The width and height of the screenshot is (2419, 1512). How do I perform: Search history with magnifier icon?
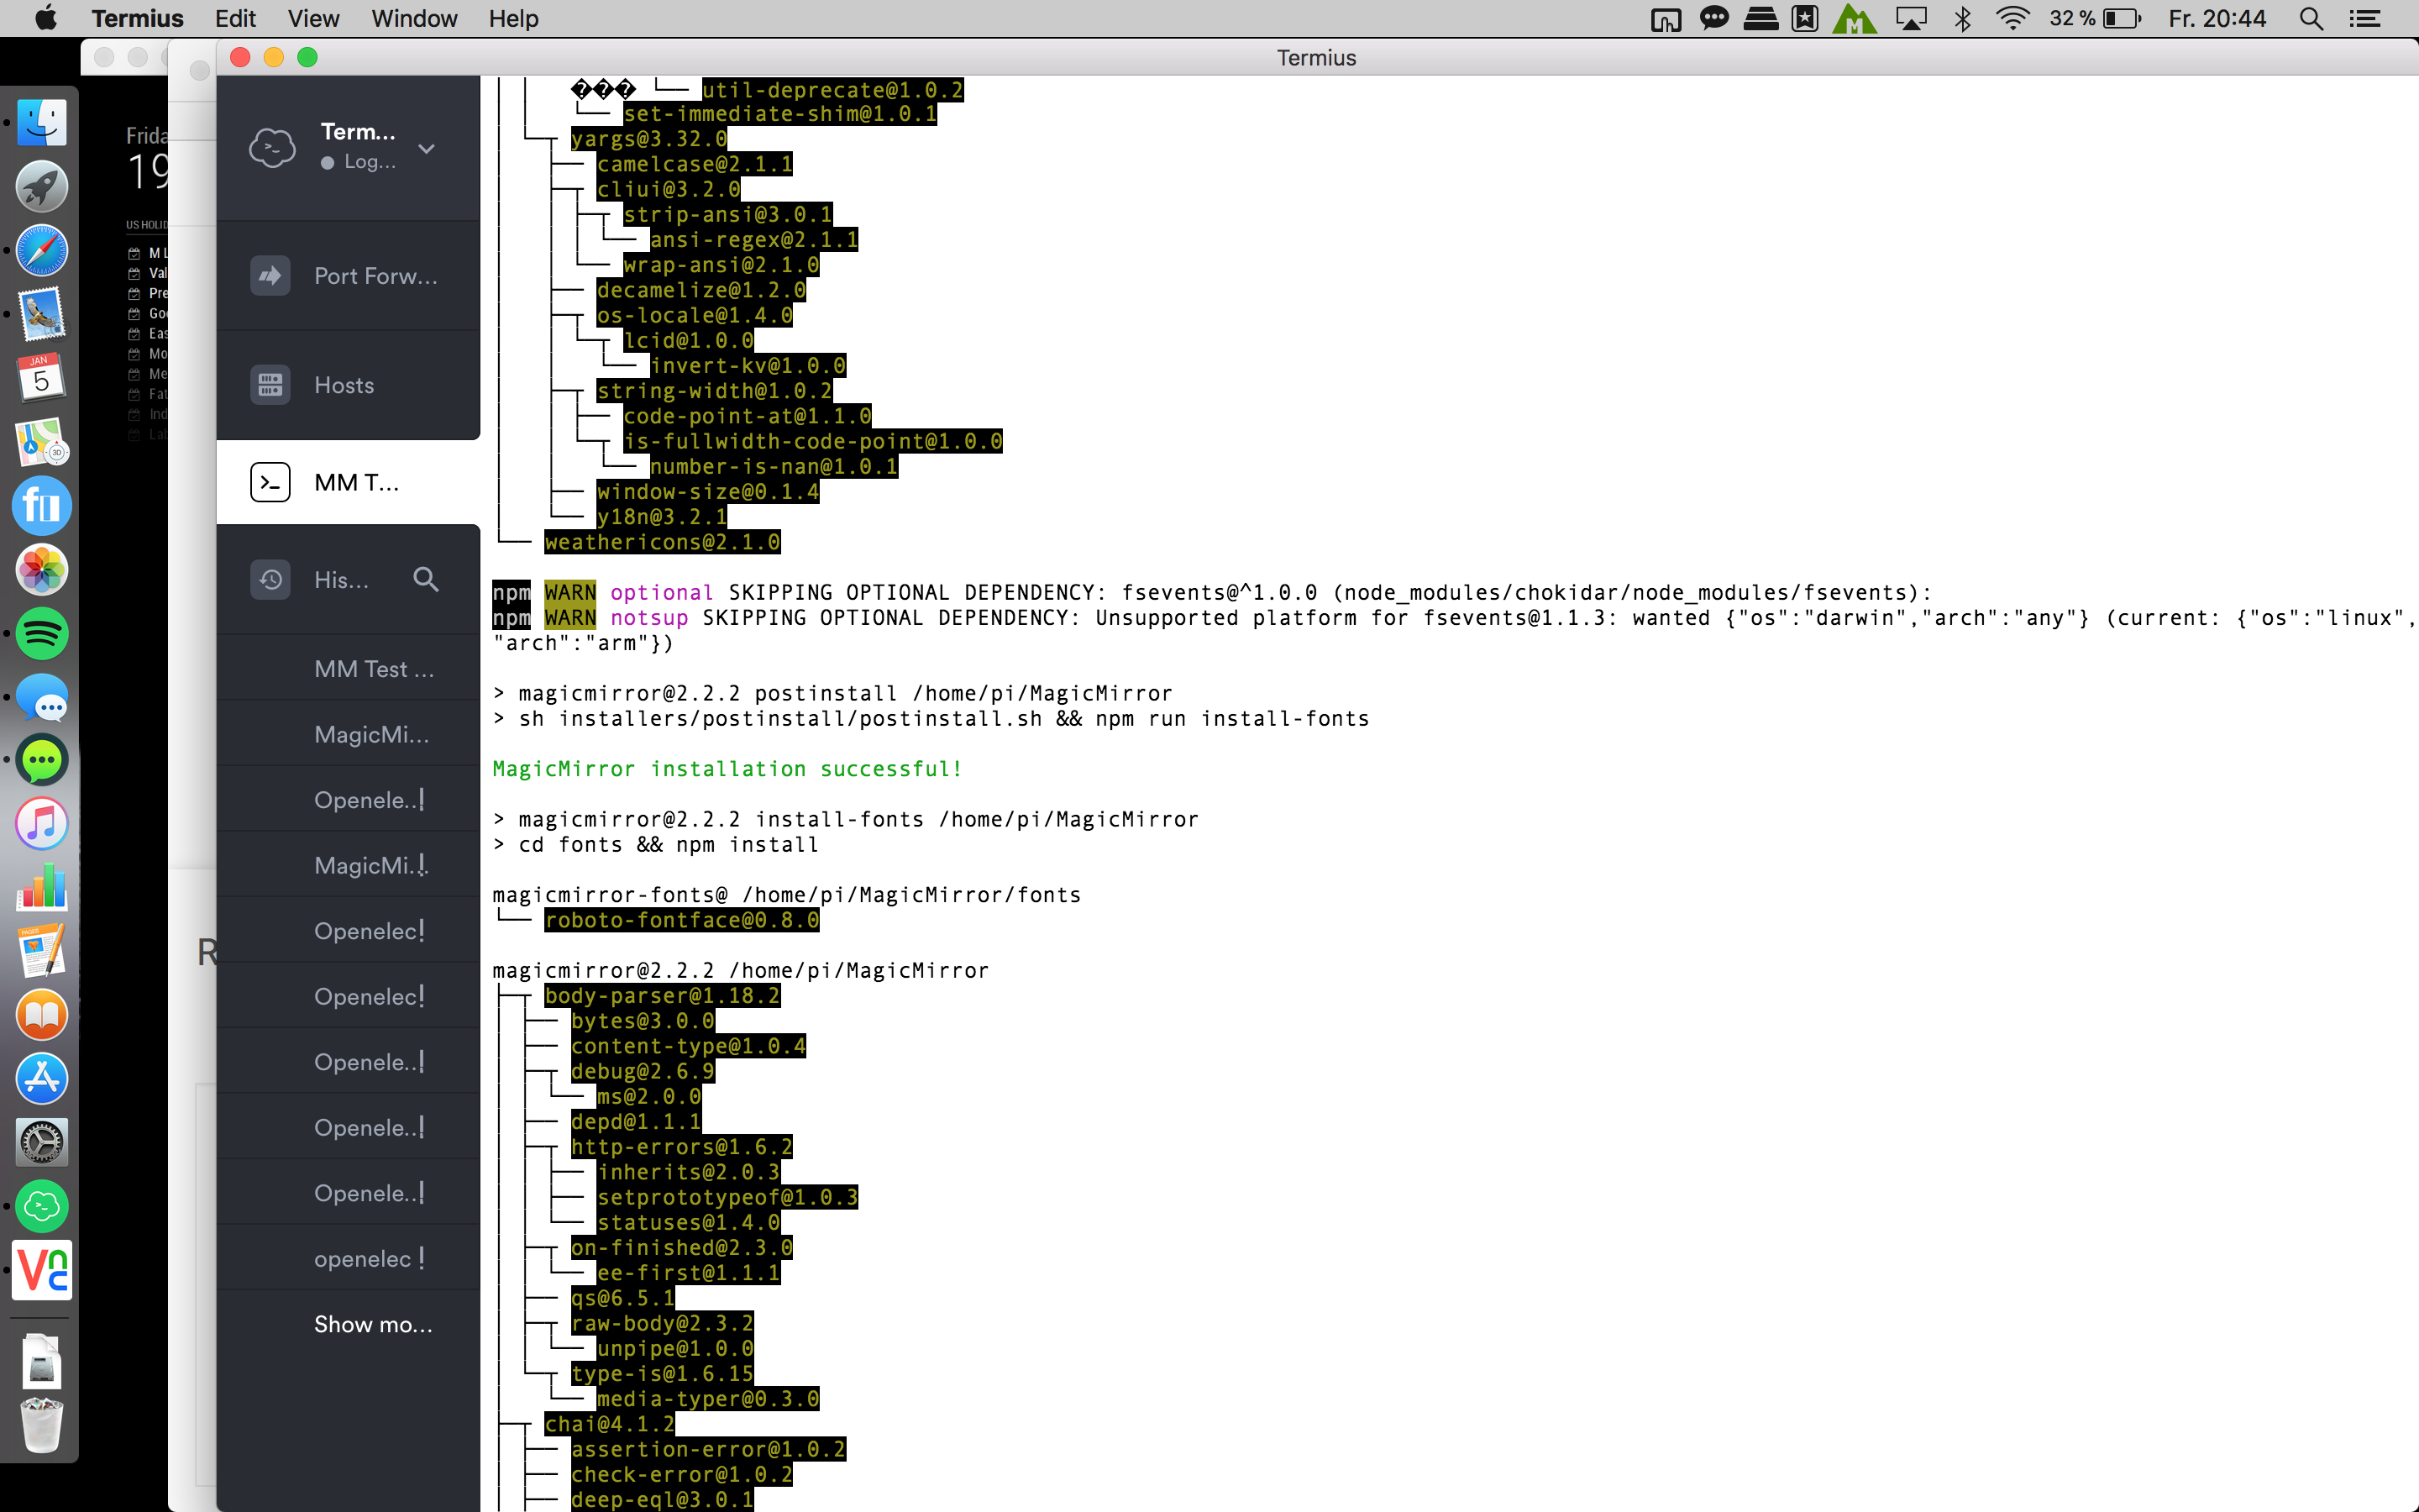point(426,579)
